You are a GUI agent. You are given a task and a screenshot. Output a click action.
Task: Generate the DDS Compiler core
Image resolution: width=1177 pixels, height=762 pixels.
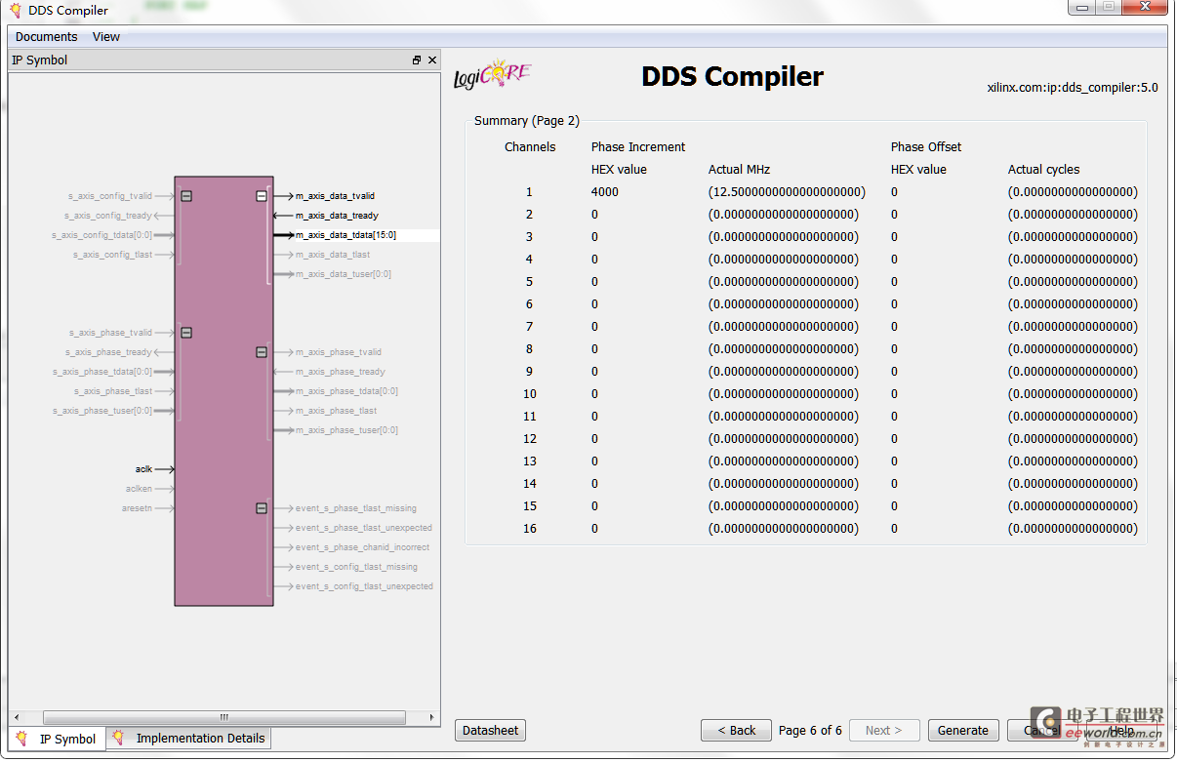point(963,730)
